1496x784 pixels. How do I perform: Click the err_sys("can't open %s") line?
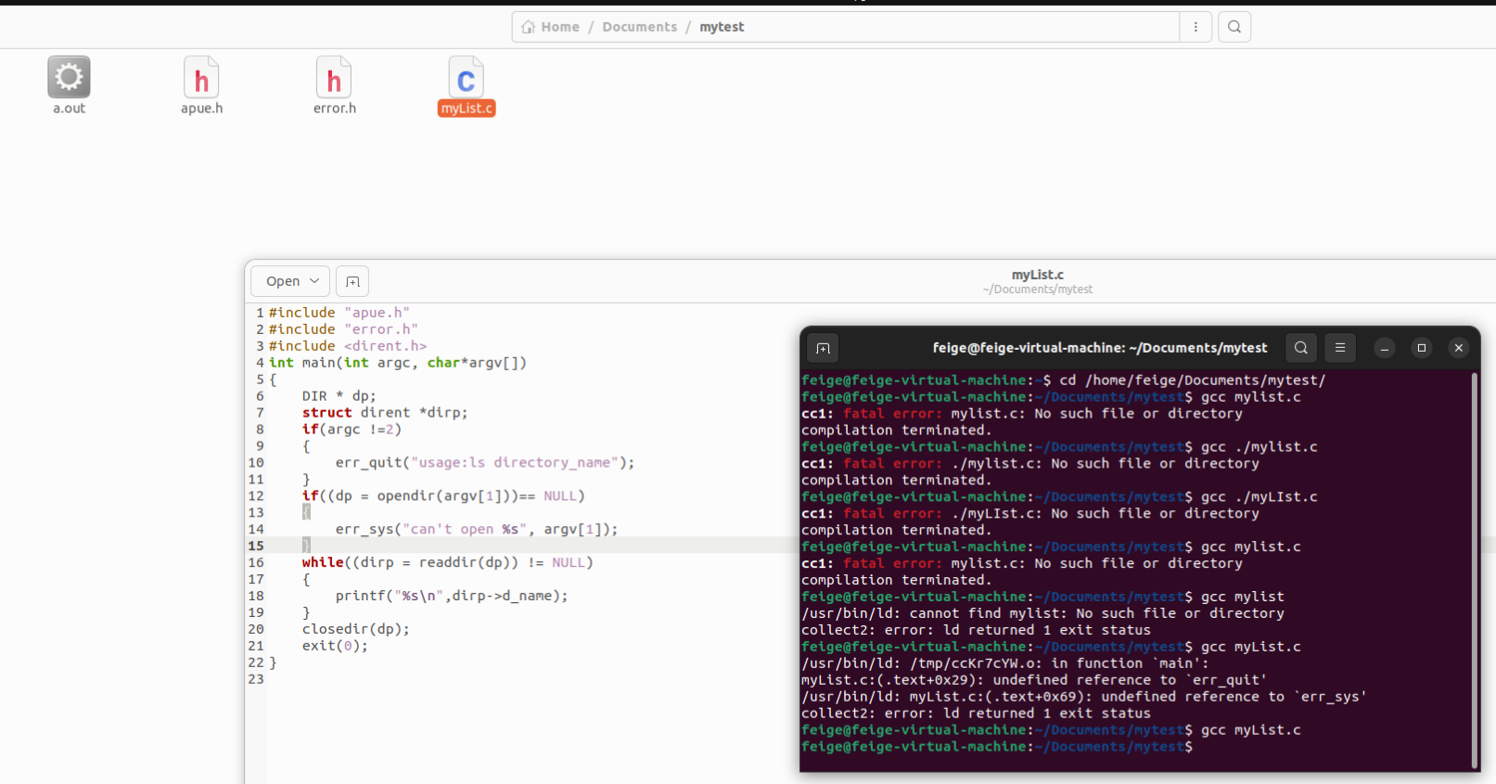point(477,530)
